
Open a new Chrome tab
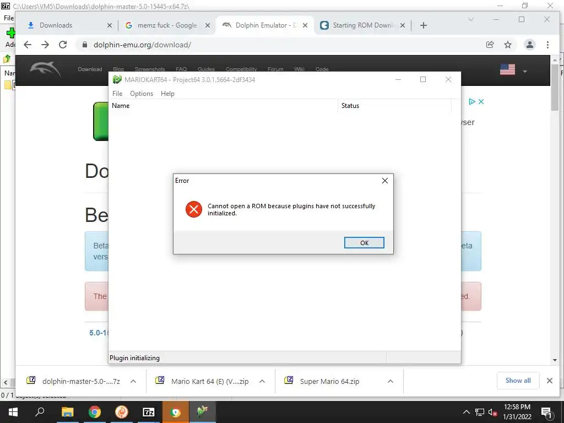point(424,25)
